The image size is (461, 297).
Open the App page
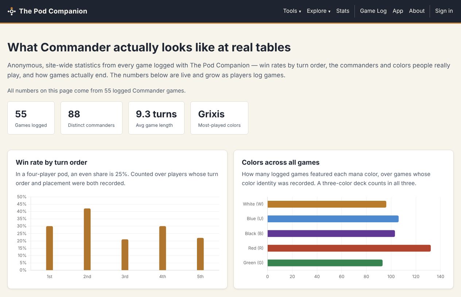click(x=398, y=11)
